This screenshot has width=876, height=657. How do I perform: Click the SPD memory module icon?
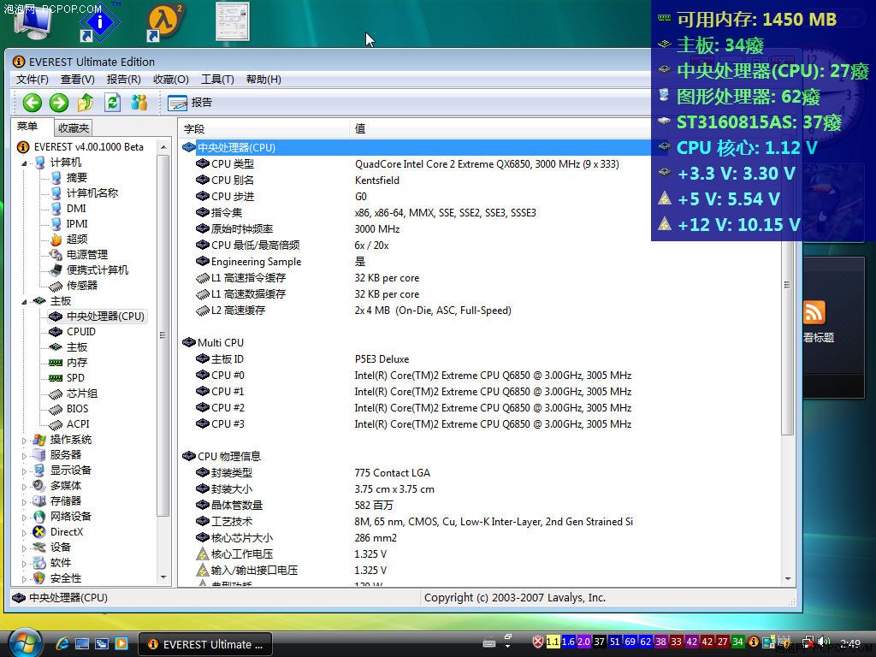point(56,378)
